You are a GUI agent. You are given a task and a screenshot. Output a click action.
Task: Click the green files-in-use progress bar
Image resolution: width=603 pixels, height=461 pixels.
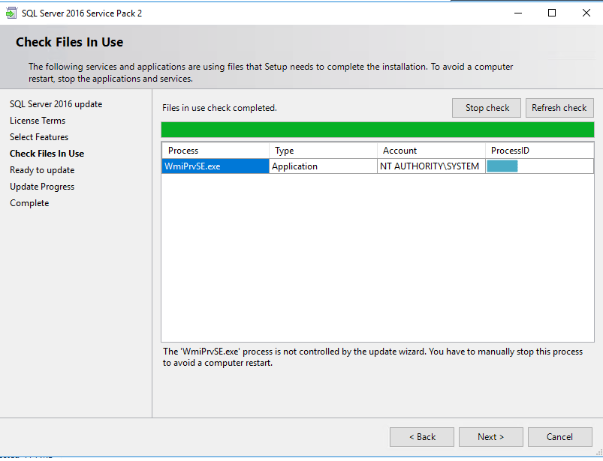coord(378,130)
